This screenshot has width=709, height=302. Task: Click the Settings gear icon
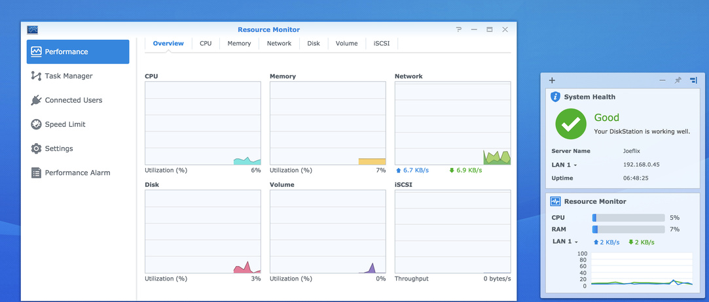[36, 148]
